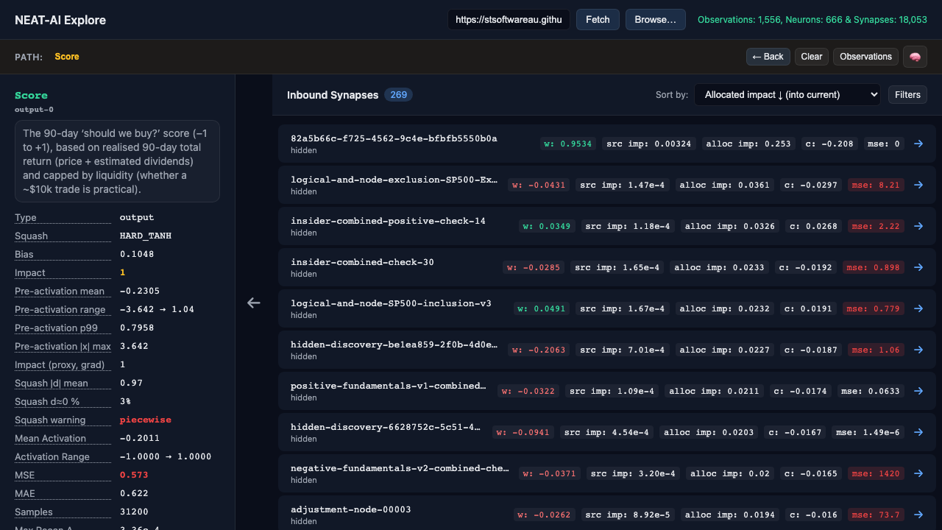Screen dimensions: 942x530
Task: Select the insider-combined-check-30 name
Action: point(362,262)
